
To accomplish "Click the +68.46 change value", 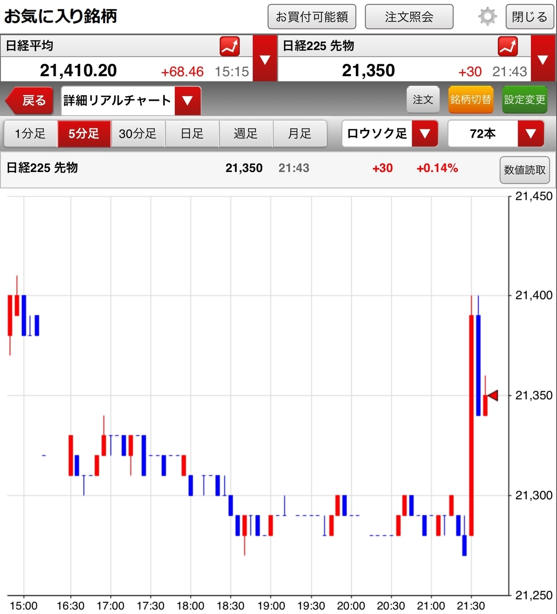I will [x=183, y=72].
